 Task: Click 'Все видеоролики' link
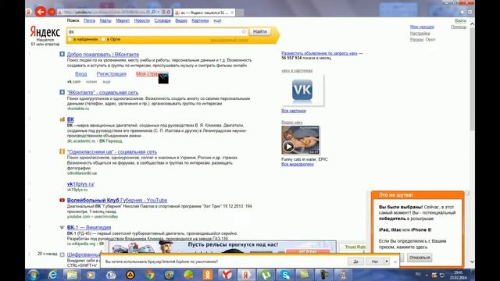[x=298, y=165]
